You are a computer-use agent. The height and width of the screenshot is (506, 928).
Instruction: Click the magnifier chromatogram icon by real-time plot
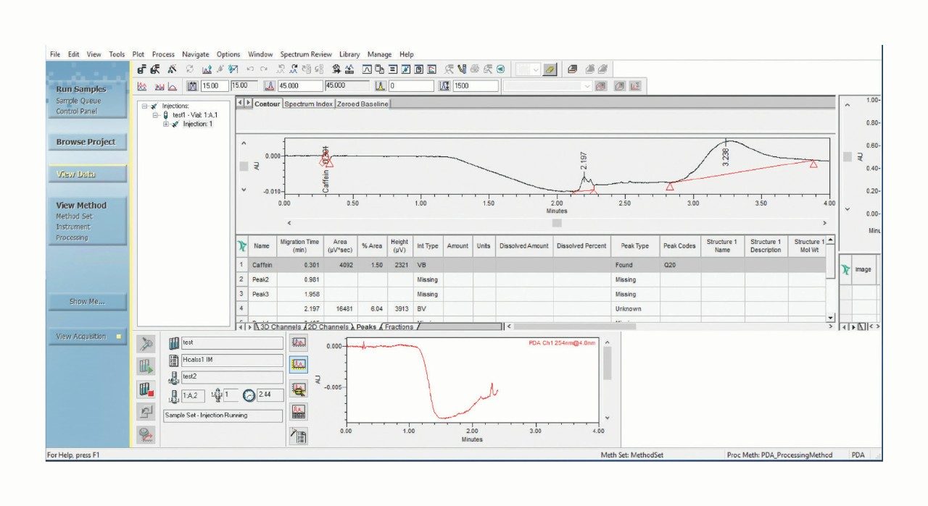298,389
